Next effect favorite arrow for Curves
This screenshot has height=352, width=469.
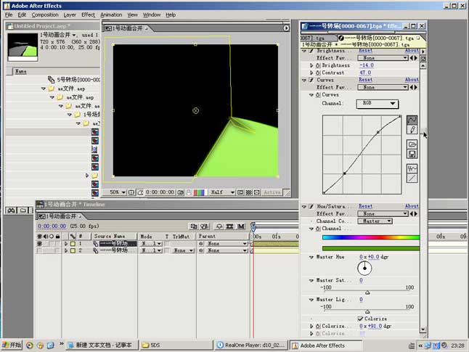[415, 87]
